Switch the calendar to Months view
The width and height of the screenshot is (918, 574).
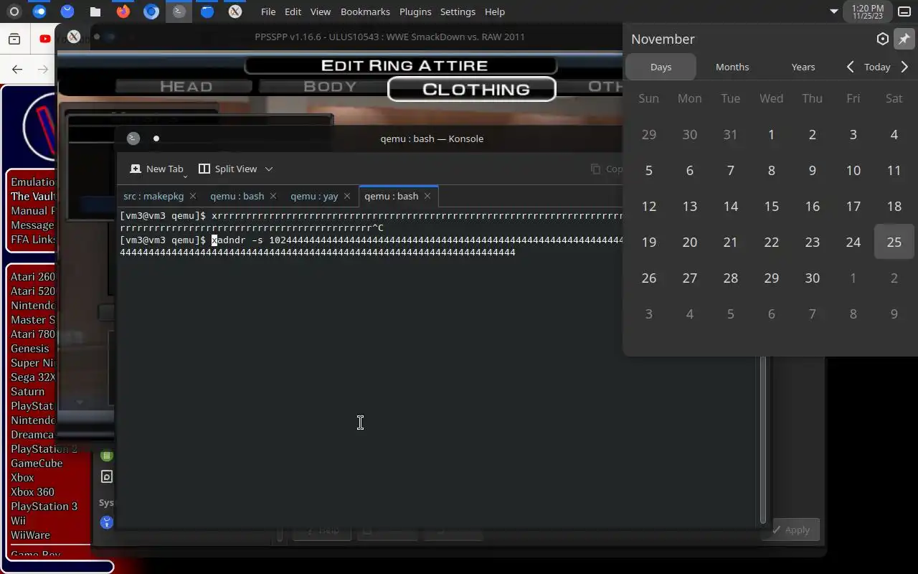[732, 67]
